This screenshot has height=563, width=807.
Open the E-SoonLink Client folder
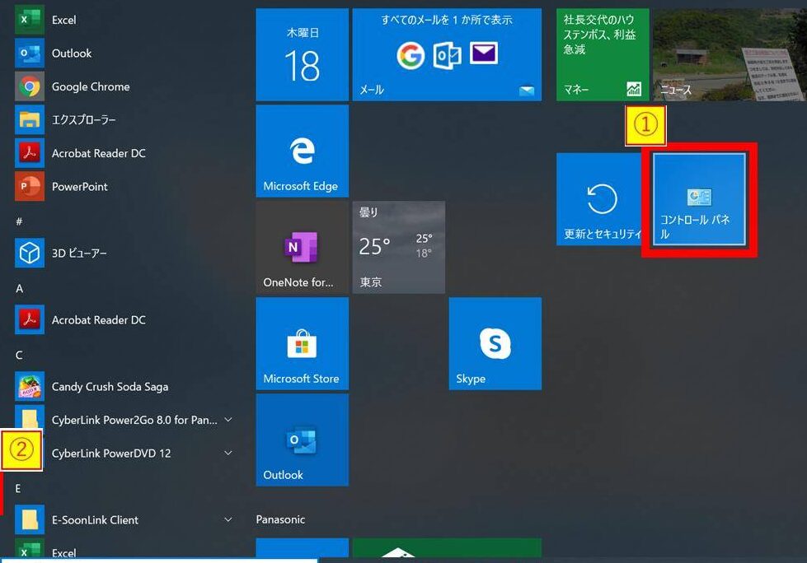(124, 520)
